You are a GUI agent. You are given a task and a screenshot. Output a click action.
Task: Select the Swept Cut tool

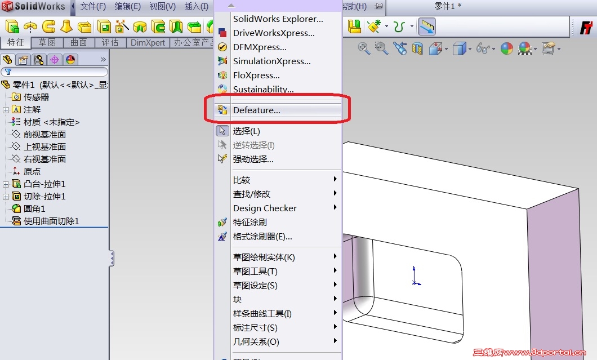(158, 26)
